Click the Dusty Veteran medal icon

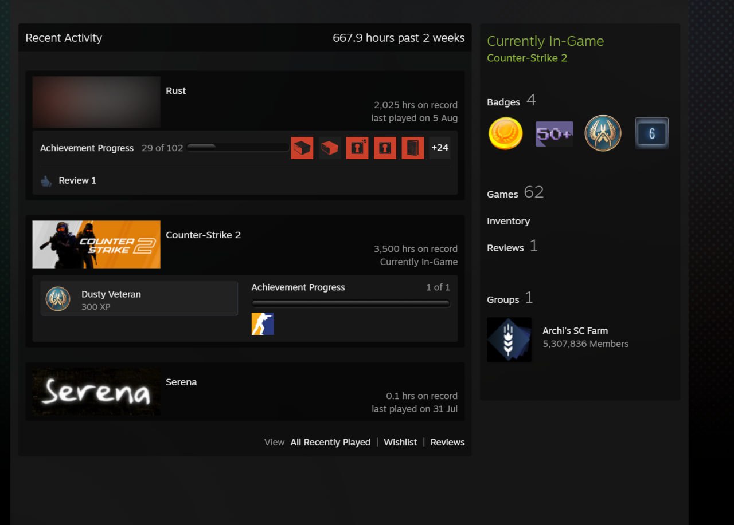pos(58,299)
